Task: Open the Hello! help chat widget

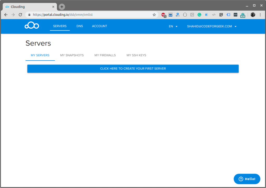Action: [x=247, y=179]
